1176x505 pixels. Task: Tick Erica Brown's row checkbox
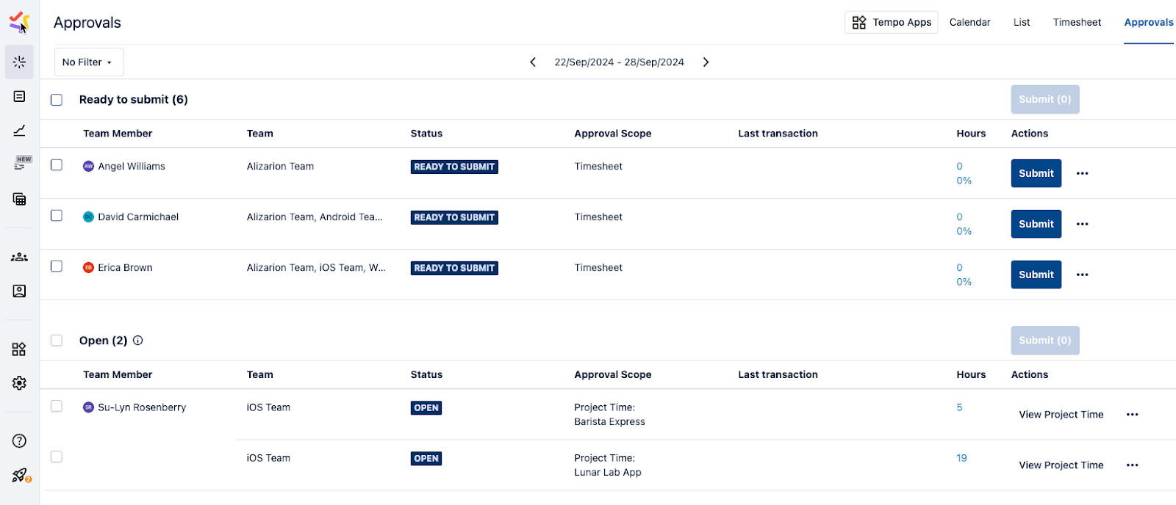click(x=57, y=266)
